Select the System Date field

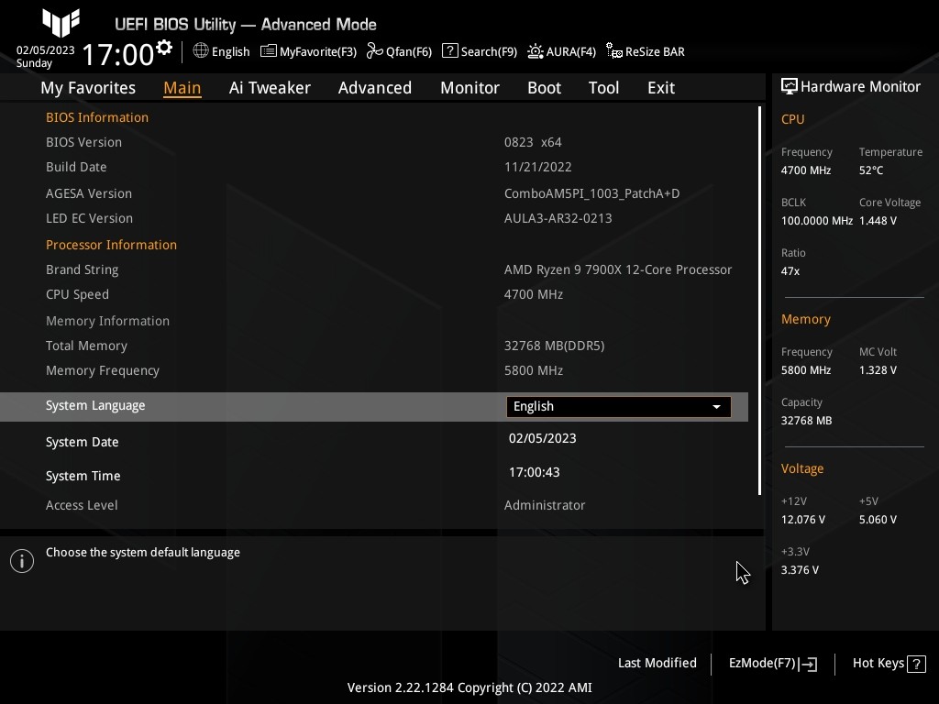542,438
